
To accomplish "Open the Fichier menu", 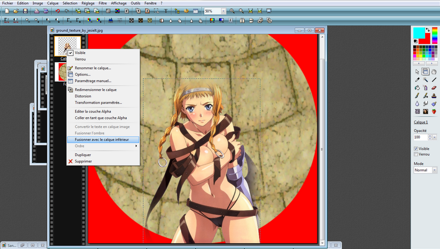I will tap(7, 3).
